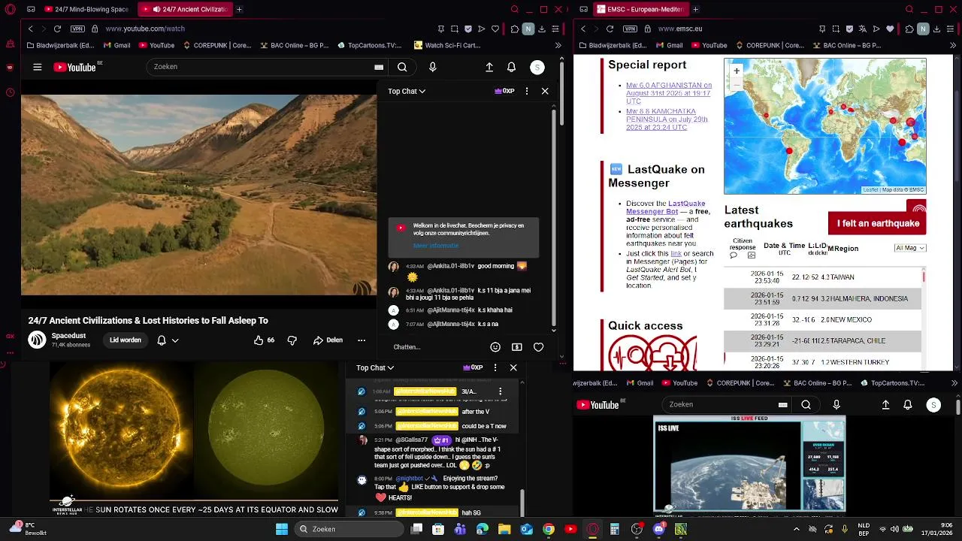Dislike the Ancient Civilizations video
962x541 pixels.
tap(292, 340)
